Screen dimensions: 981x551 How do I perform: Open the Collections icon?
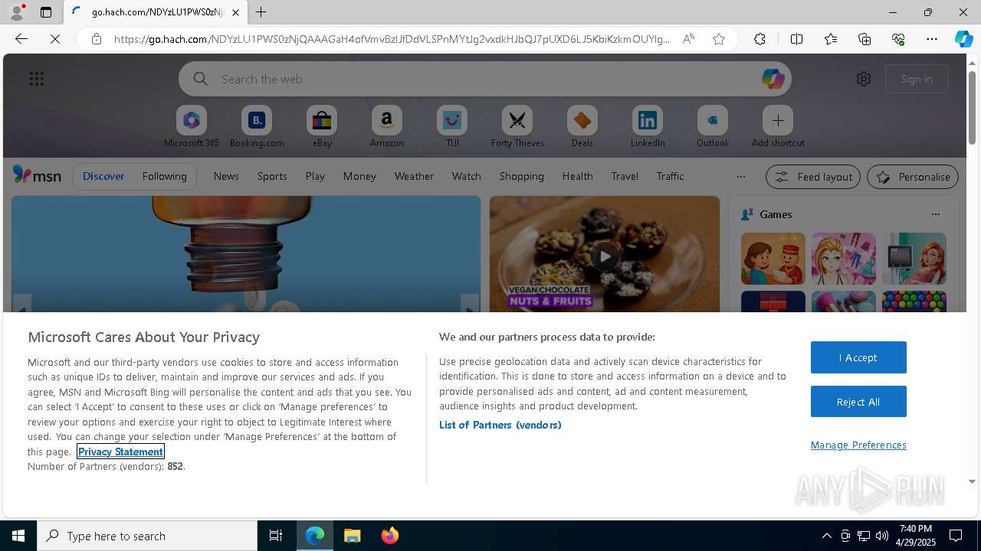coord(865,39)
